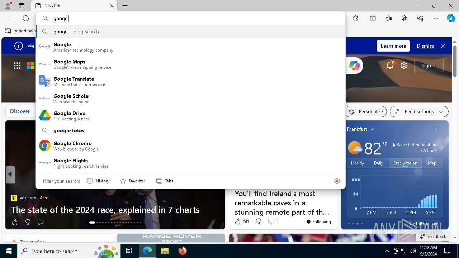Filter search by Favorites

point(133,181)
